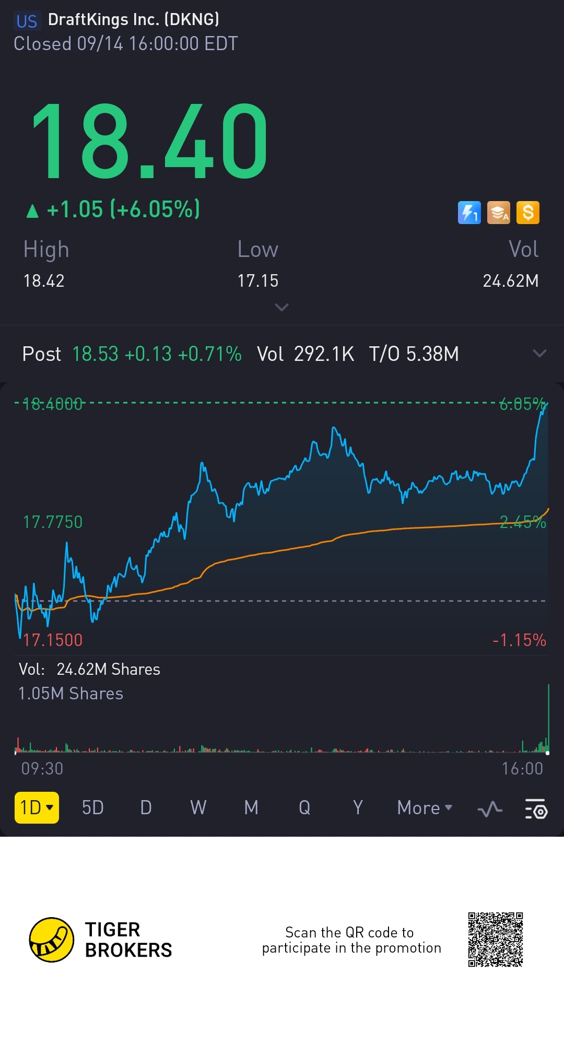The image size is (564, 1043).
Task: Tap the blue lightning bolt badge icon
Action: coord(469,213)
